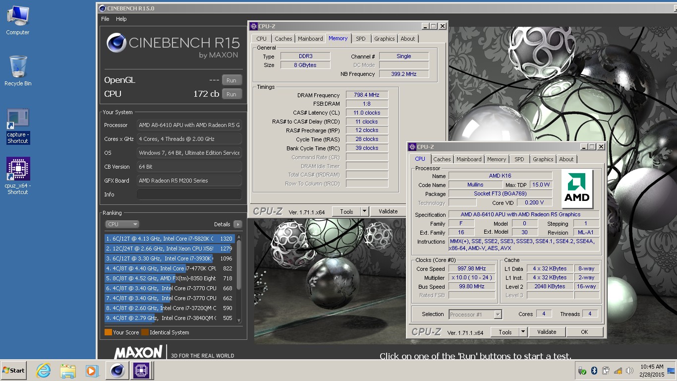Open the Computer desktop icon

click(x=18, y=20)
